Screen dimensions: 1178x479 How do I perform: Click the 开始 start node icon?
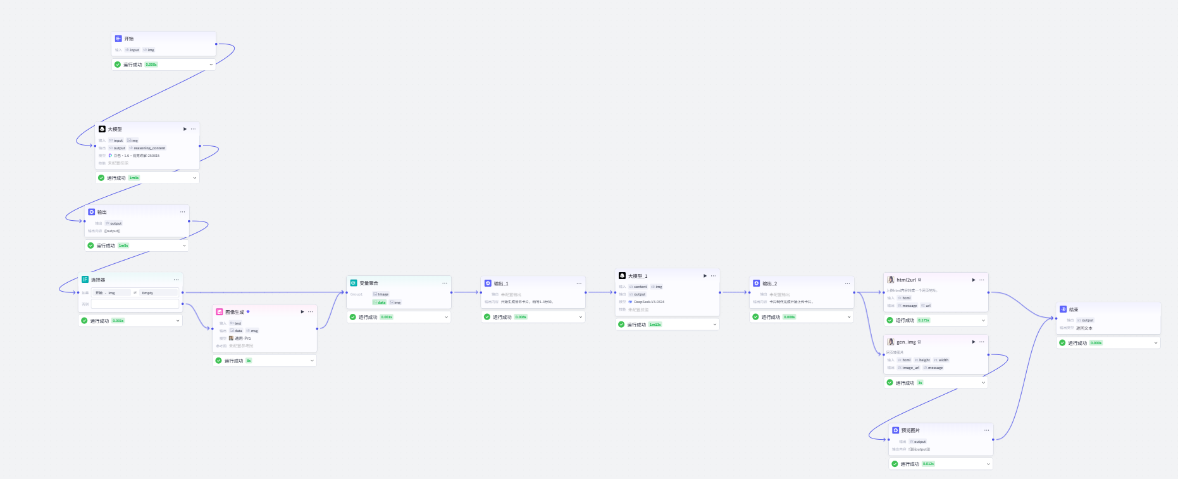point(118,39)
